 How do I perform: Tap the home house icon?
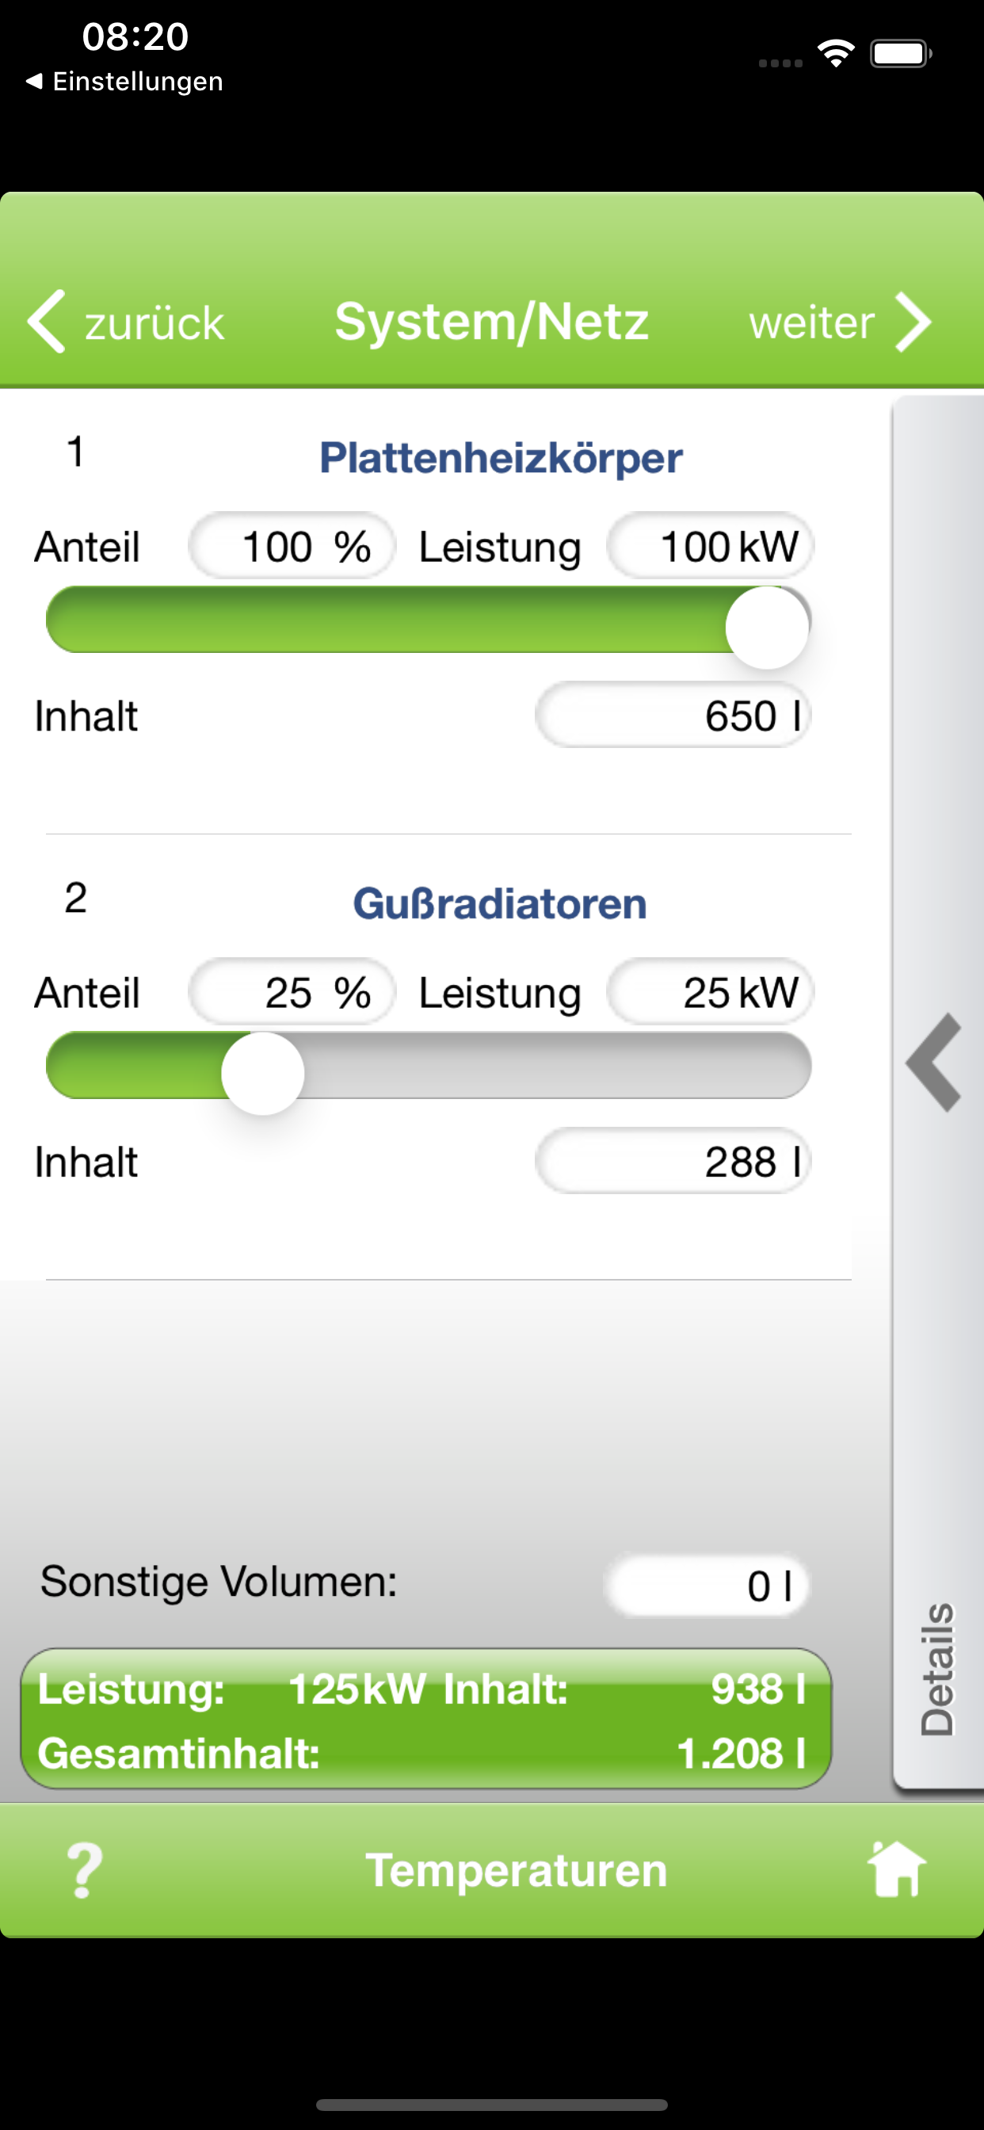tap(896, 1869)
